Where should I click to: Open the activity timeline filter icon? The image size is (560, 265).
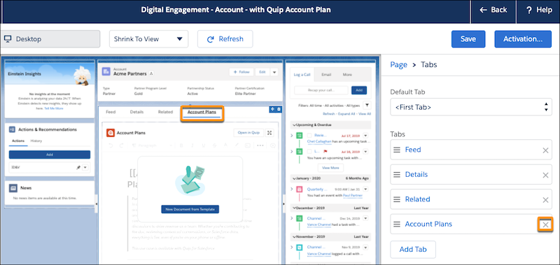[x=366, y=105]
